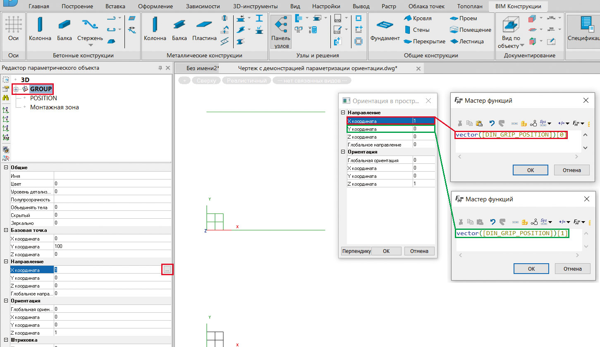Collapse Ориентация section in the editor panel
The width and height of the screenshot is (600, 347).
click(6, 301)
